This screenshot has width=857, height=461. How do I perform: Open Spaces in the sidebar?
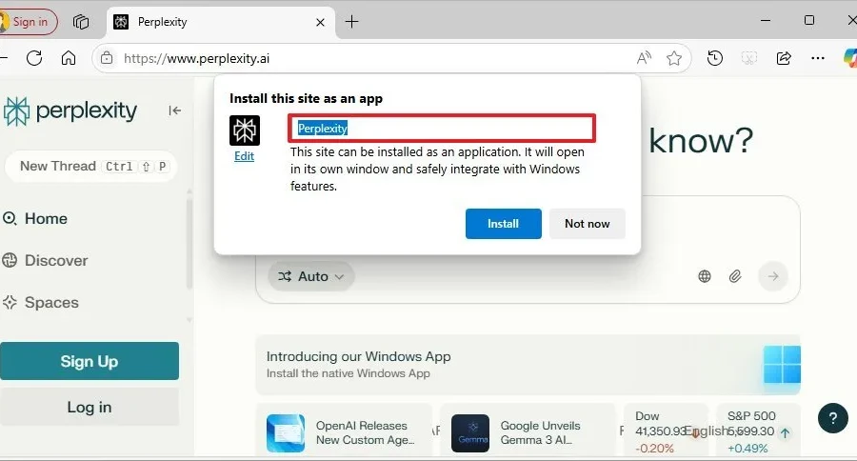point(41,302)
